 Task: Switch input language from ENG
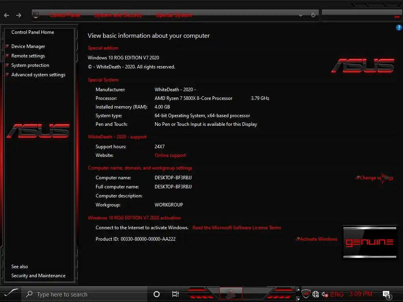click(x=337, y=294)
